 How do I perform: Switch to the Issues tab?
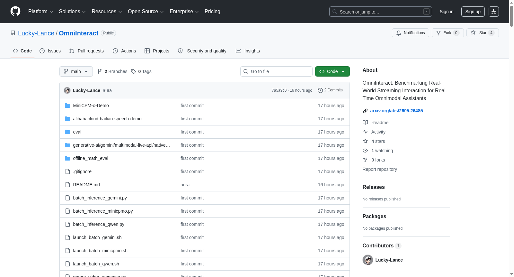pos(50,51)
